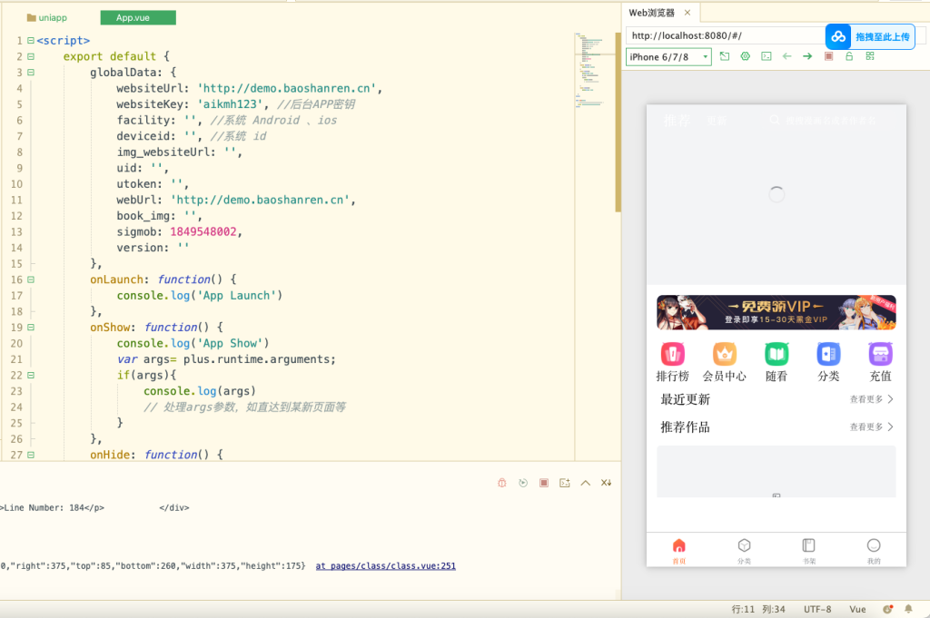Open the blue 分类 icon in the shortcut row

click(828, 354)
